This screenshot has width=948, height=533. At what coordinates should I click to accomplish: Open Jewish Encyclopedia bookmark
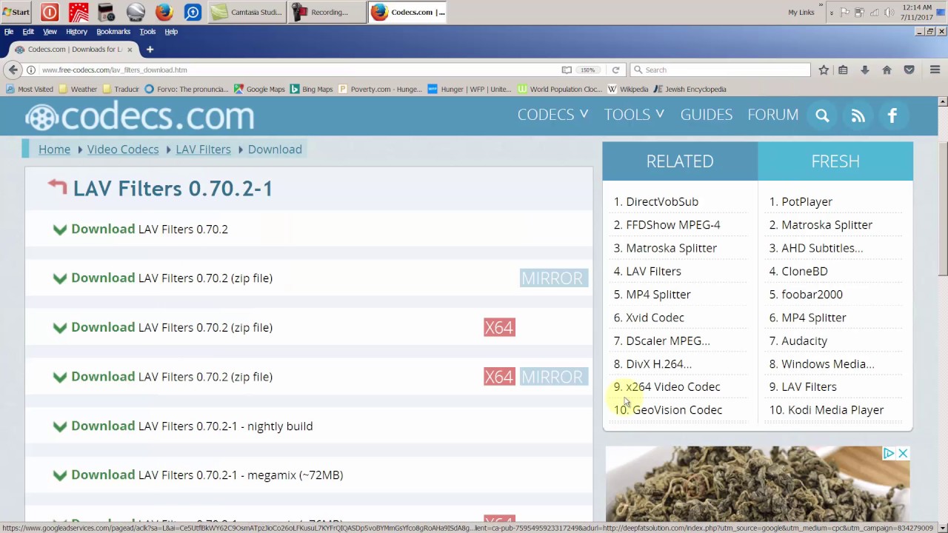pyautogui.click(x=690, y=89)
